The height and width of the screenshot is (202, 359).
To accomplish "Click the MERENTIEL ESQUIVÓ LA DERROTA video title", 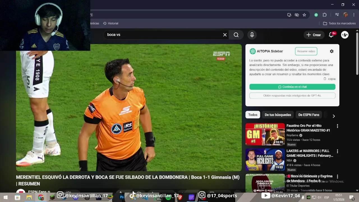I will (x=128, y=180).
